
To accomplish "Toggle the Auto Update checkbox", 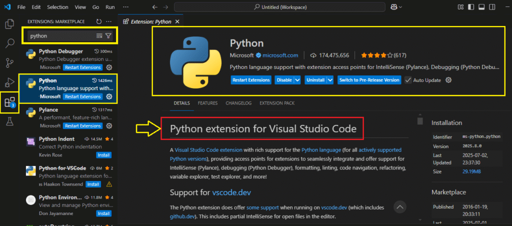I will (x=408, y=80).
